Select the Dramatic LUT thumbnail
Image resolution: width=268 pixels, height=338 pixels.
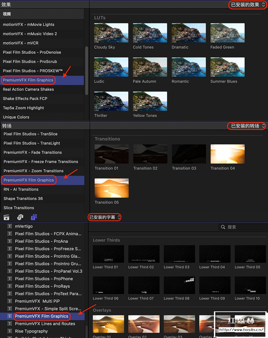[x=189, y=33]
